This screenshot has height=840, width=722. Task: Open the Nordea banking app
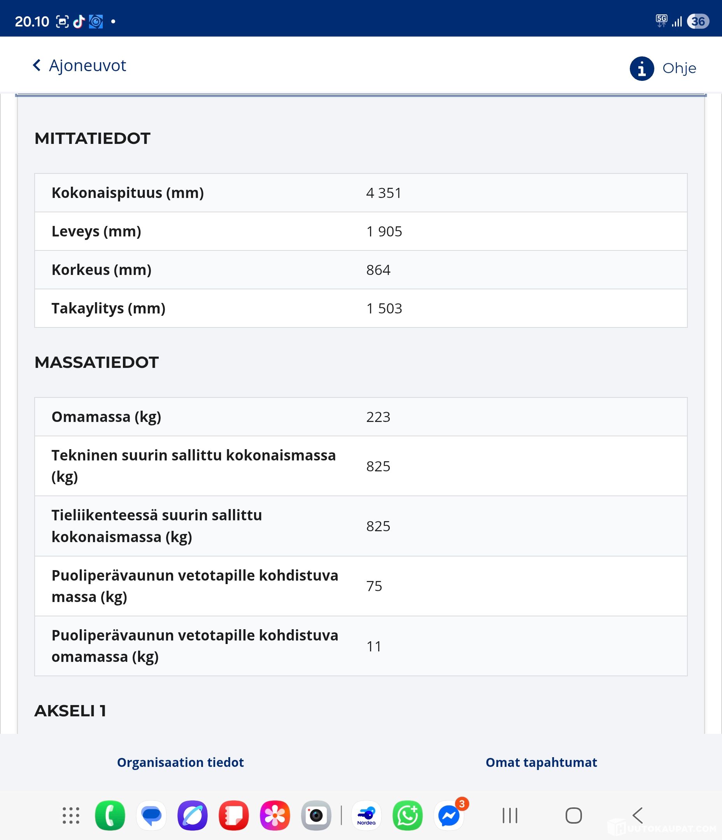[x=366, y=815]
